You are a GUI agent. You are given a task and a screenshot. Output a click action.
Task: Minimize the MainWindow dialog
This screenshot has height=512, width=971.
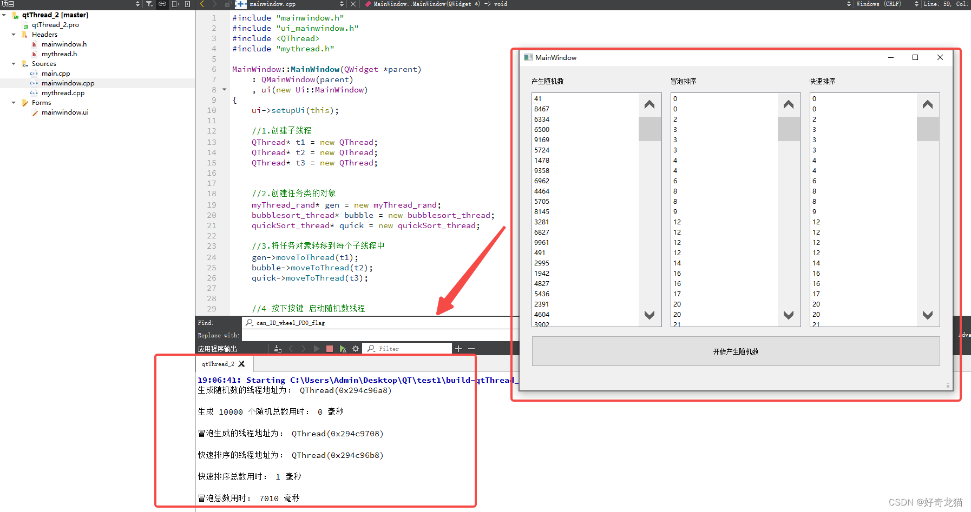click(891, 57)
